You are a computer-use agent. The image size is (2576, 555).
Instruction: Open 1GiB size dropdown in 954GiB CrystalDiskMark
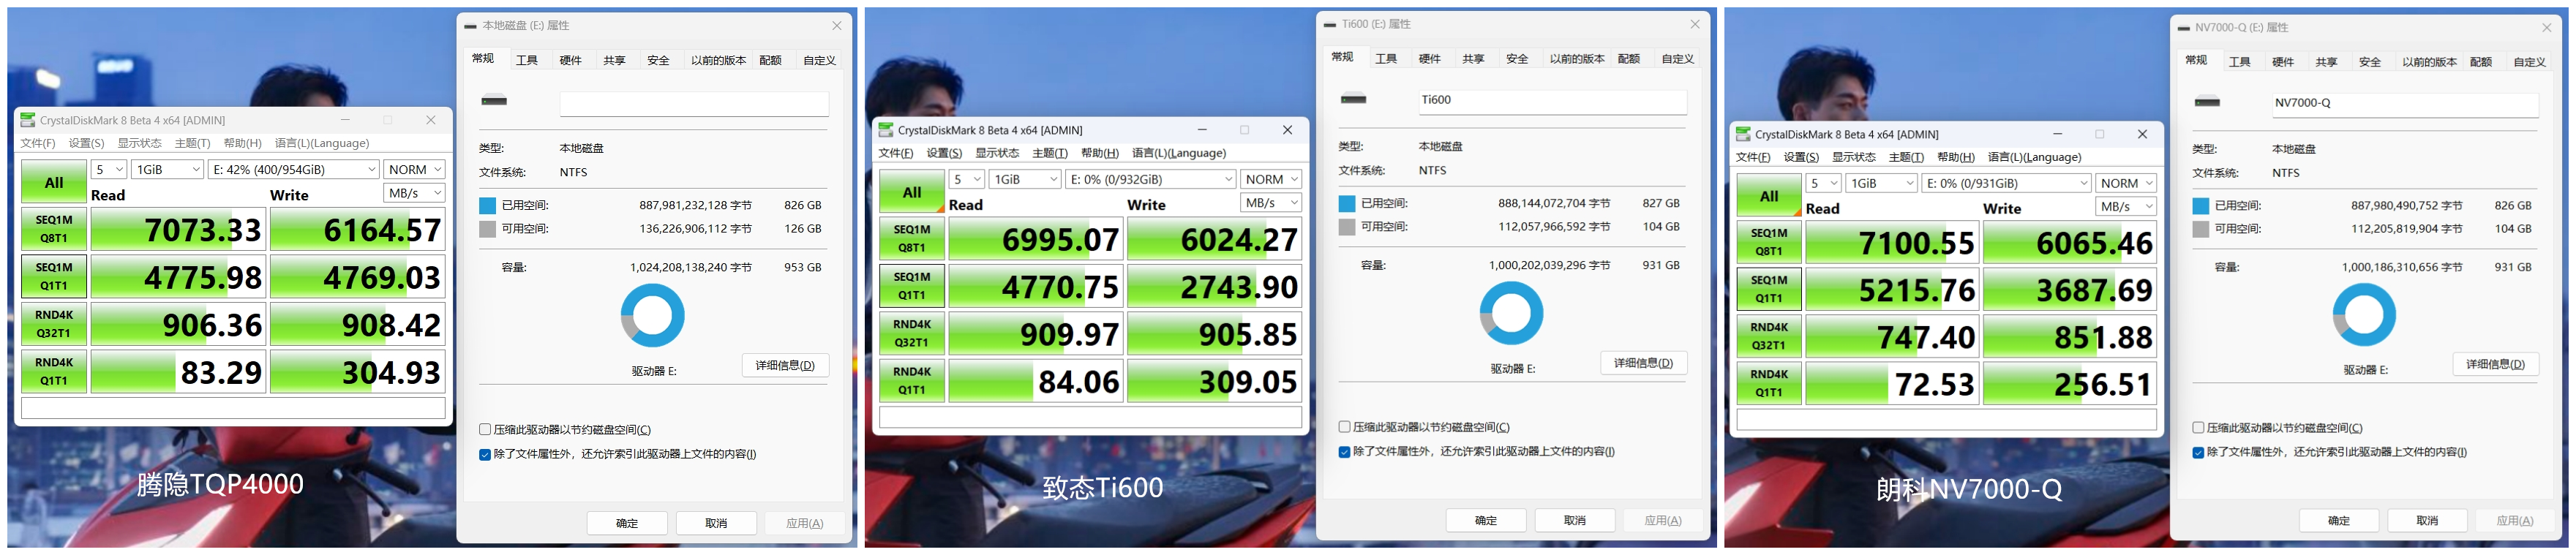[168, 170]
